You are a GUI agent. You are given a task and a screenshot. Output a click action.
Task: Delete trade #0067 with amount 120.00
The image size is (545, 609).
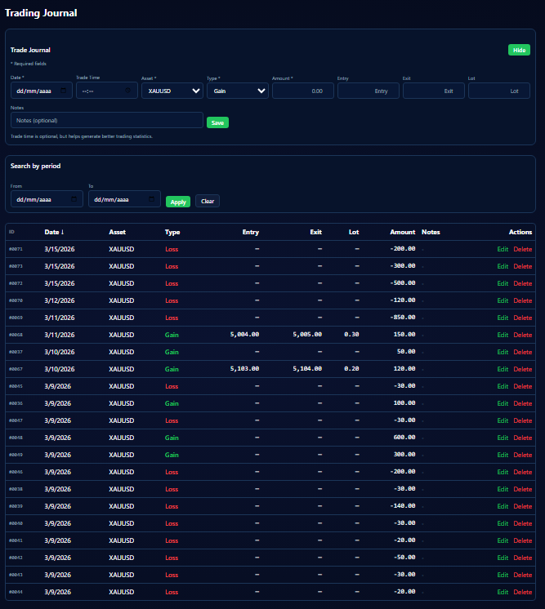(522, 369)
